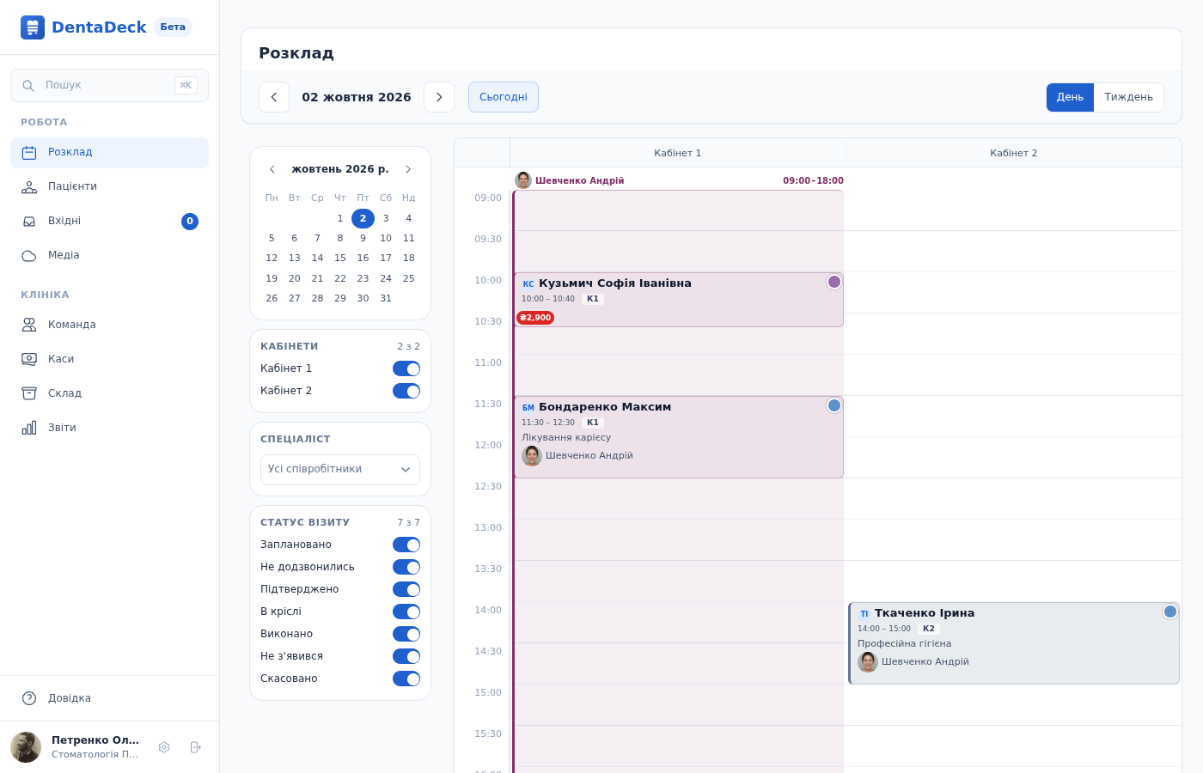
Task: Go to previous day in schedule header
Action: [274, 97]
